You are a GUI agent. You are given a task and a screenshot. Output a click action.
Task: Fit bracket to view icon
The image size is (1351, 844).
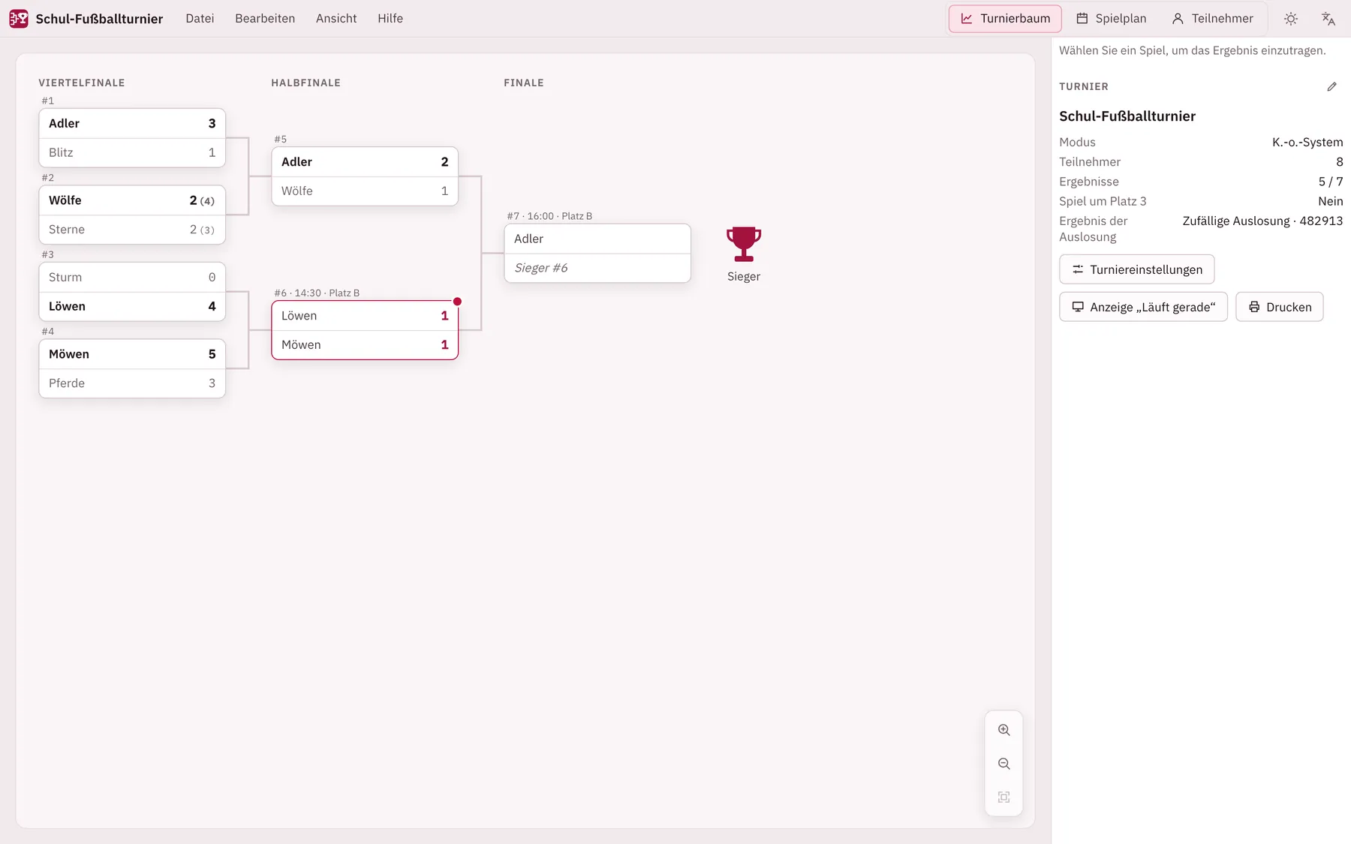point(1004,797)
